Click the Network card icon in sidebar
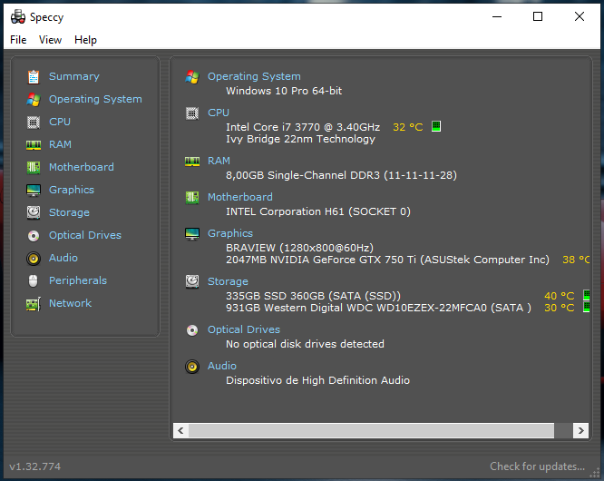This screenshot has width=604, height=481. pos(34,304)
